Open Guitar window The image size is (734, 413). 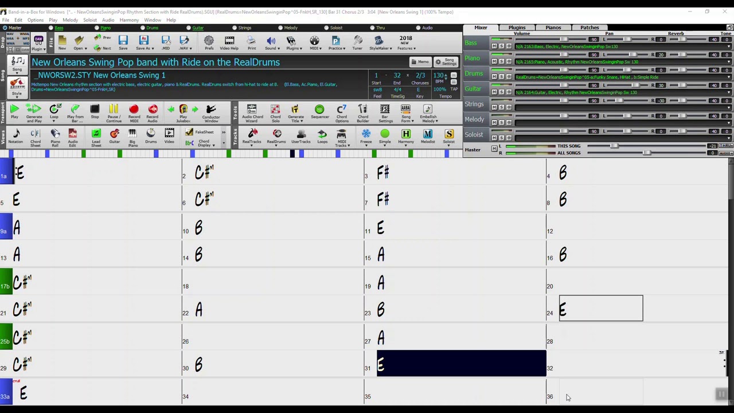point(114,137)
